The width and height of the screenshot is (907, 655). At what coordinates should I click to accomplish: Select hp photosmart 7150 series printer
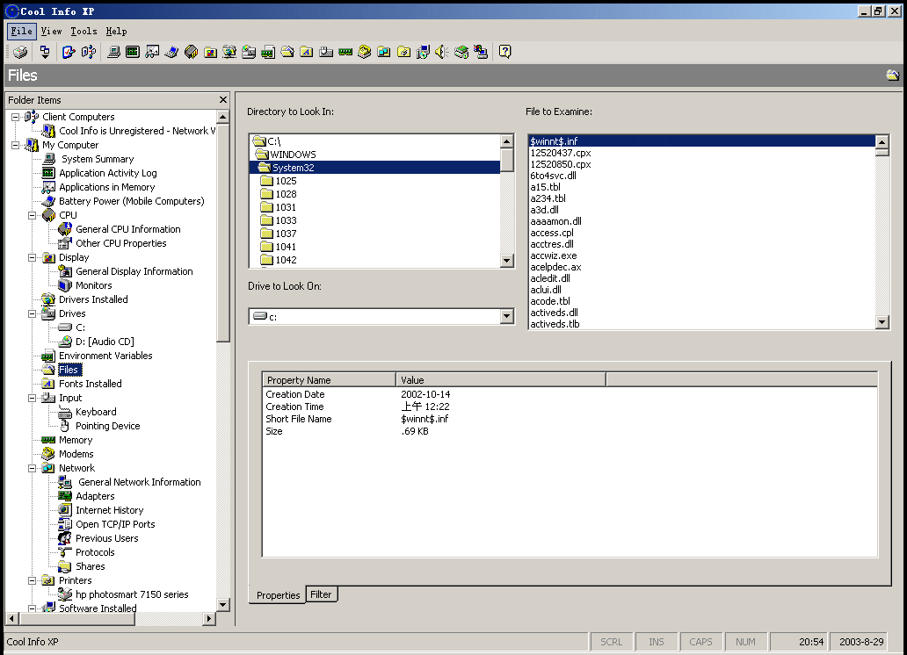coord(132,594)
